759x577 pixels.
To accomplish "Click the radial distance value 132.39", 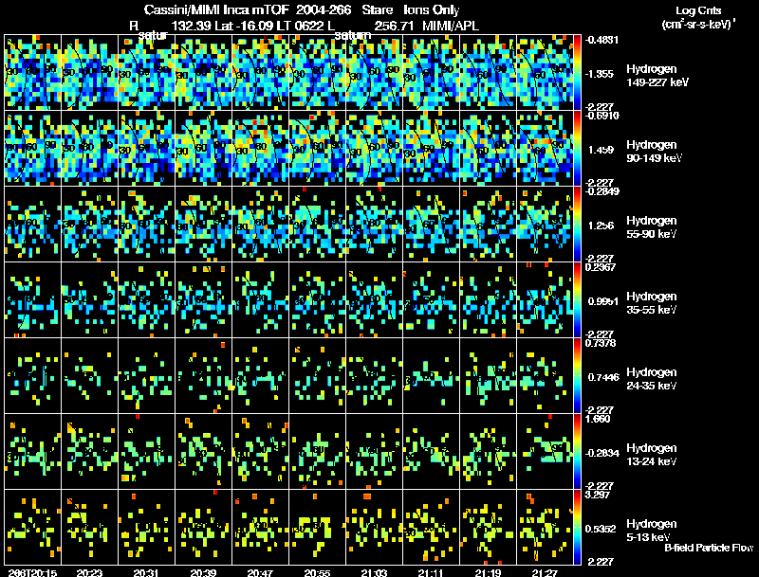I will (x=192, y=26).
